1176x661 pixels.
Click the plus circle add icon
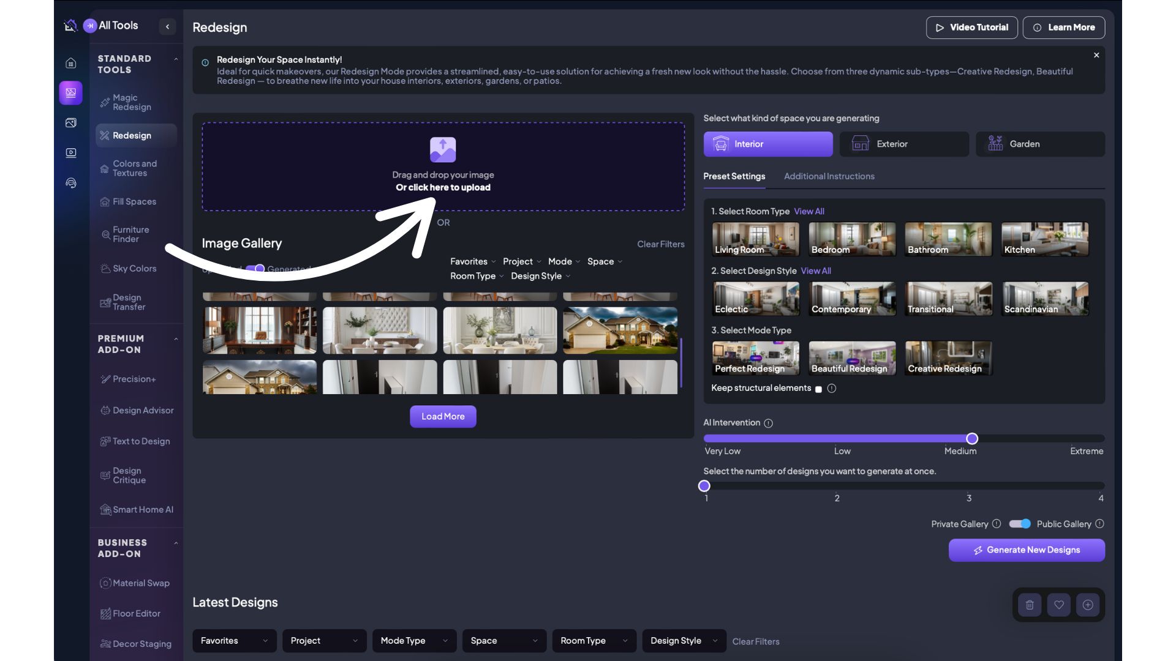1088,605
